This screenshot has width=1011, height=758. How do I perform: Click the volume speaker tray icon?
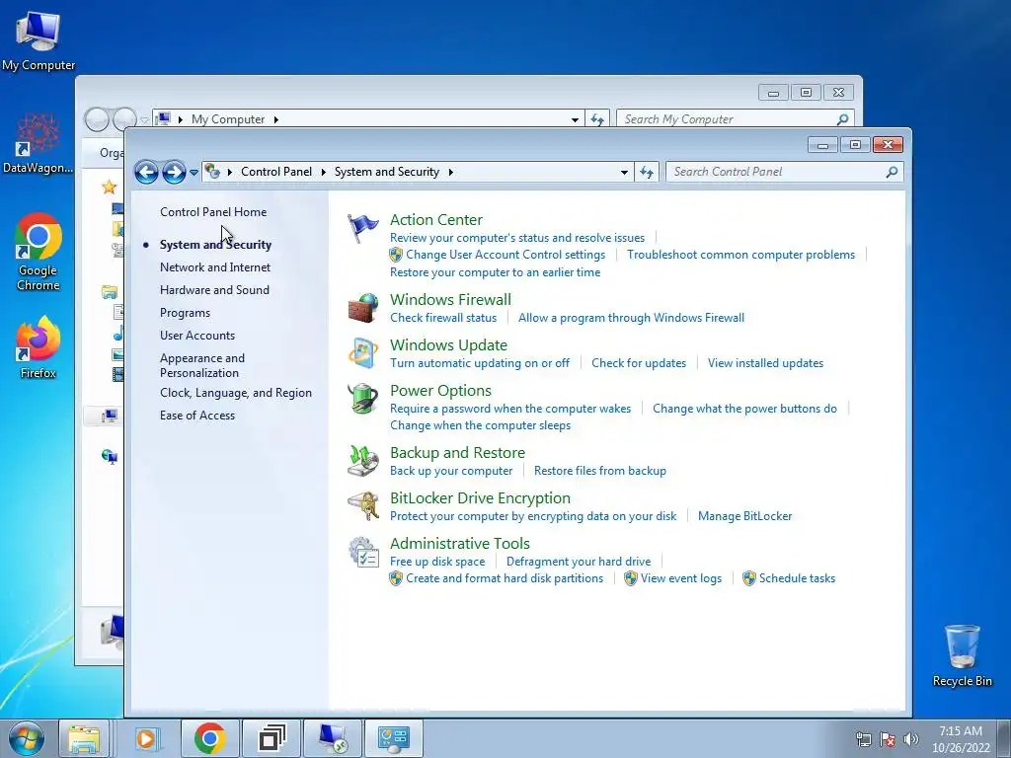point(911,739)
